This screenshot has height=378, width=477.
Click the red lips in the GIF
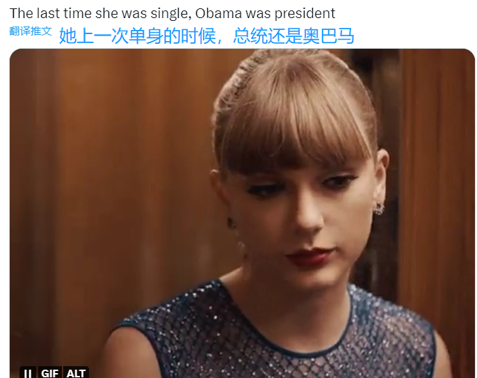click(x=310, y=256)
